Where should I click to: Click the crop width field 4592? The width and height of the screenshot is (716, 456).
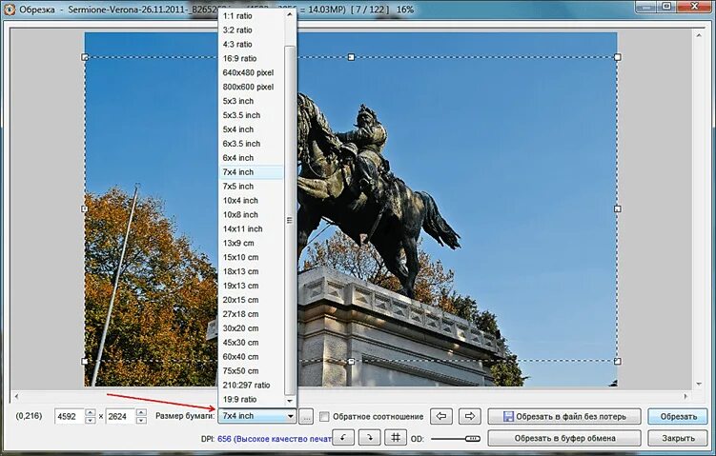(70, 416)
